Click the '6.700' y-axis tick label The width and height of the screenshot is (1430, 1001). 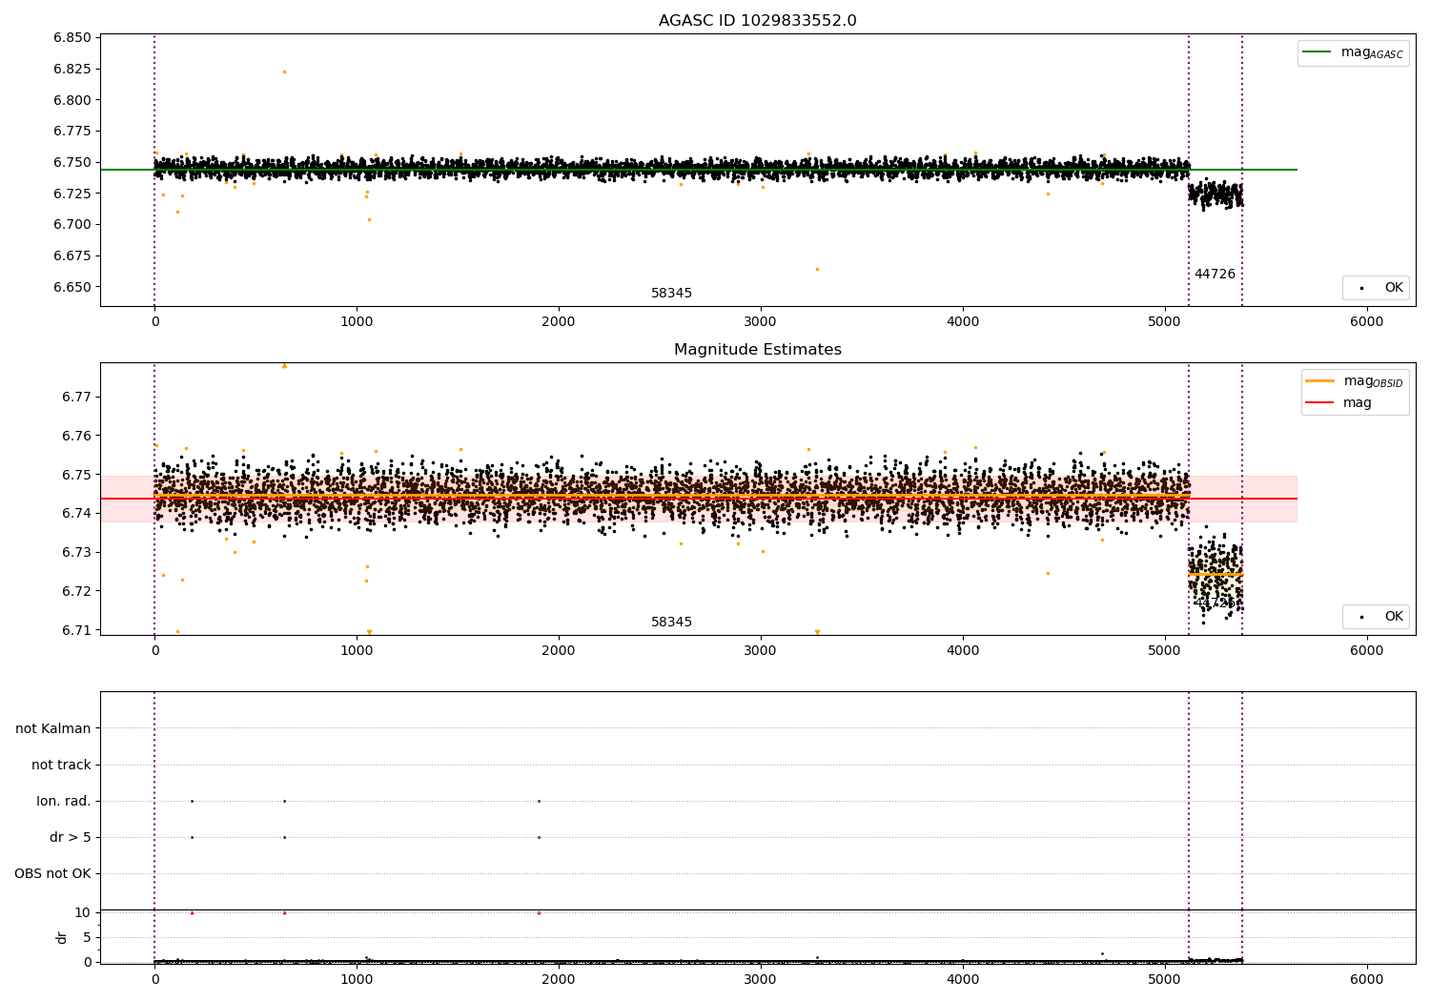click(72, 224)
